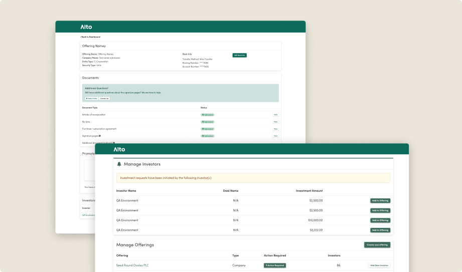The height and width of the screenshot is (272, 462).
Task: Add the second $2,500.00 investor to offering
Action: coord(380,210)
